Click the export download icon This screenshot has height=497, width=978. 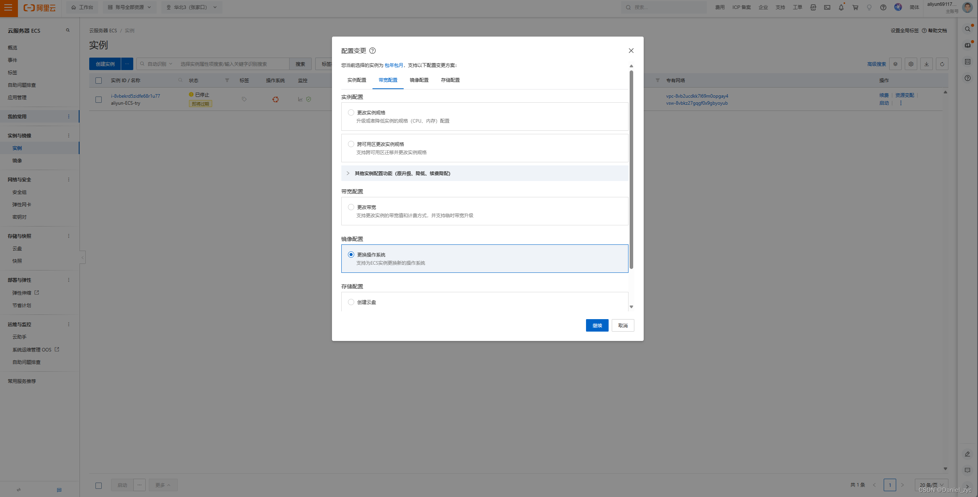coord(926,64)
